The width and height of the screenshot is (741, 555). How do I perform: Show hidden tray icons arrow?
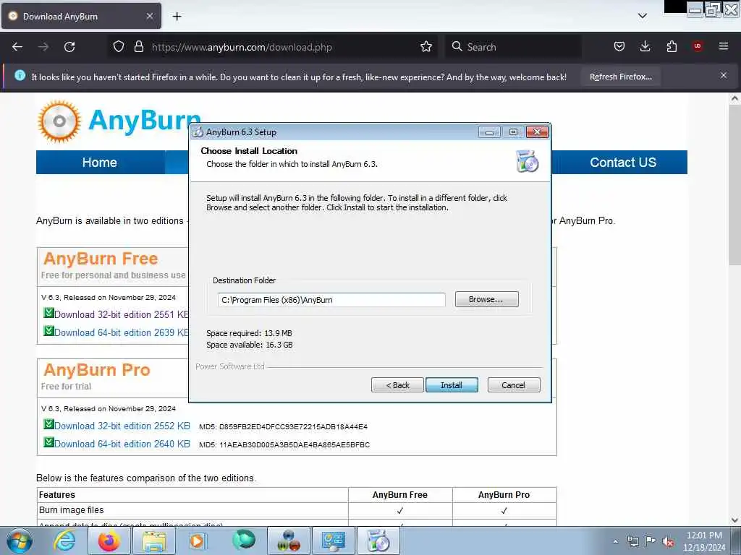point(615,541)
